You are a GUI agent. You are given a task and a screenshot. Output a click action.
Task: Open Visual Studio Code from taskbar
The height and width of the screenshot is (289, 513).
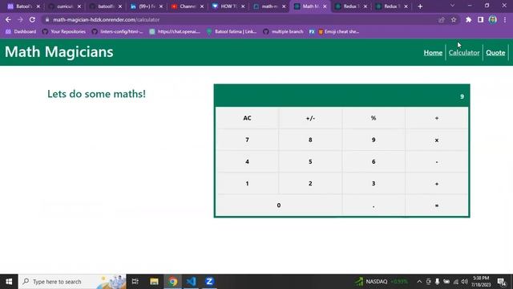[191, 282]
